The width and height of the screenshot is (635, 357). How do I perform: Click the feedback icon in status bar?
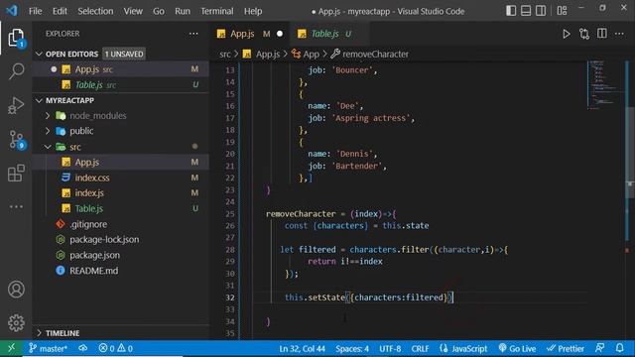tap(599, 348)
